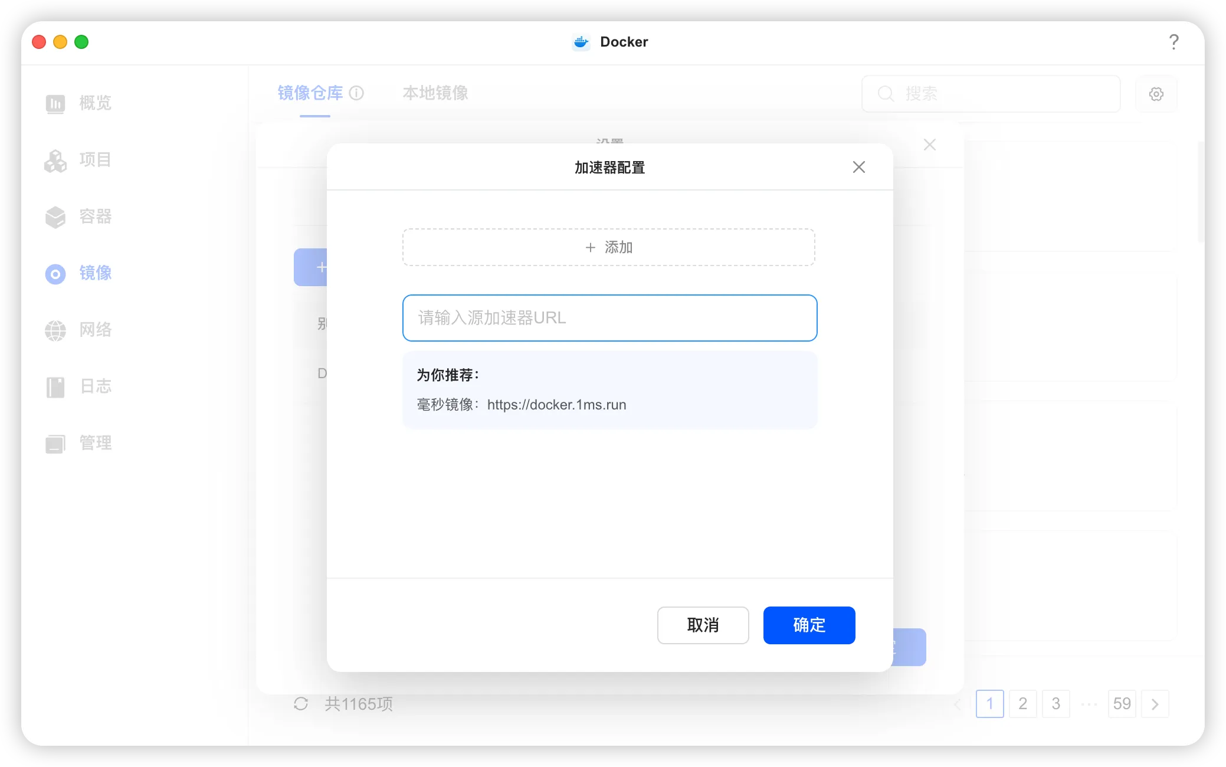Close the 加速器配置 dialog

pyautogui.click(x=859, y=167)
